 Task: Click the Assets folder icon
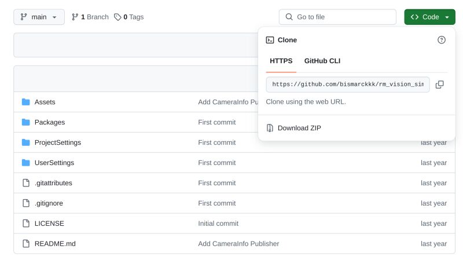coord(25,102)
